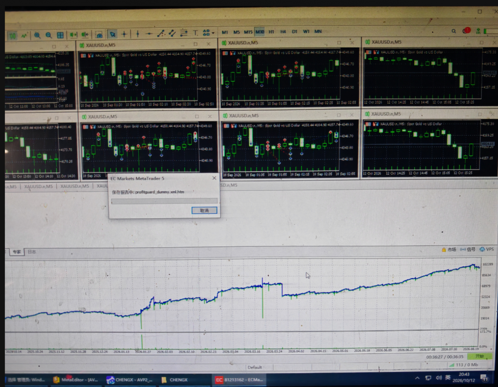The width and height of the screenshot is (498, 387).
Task: Open notifications with the red-badged icon
Action: (x=466, y=31)
